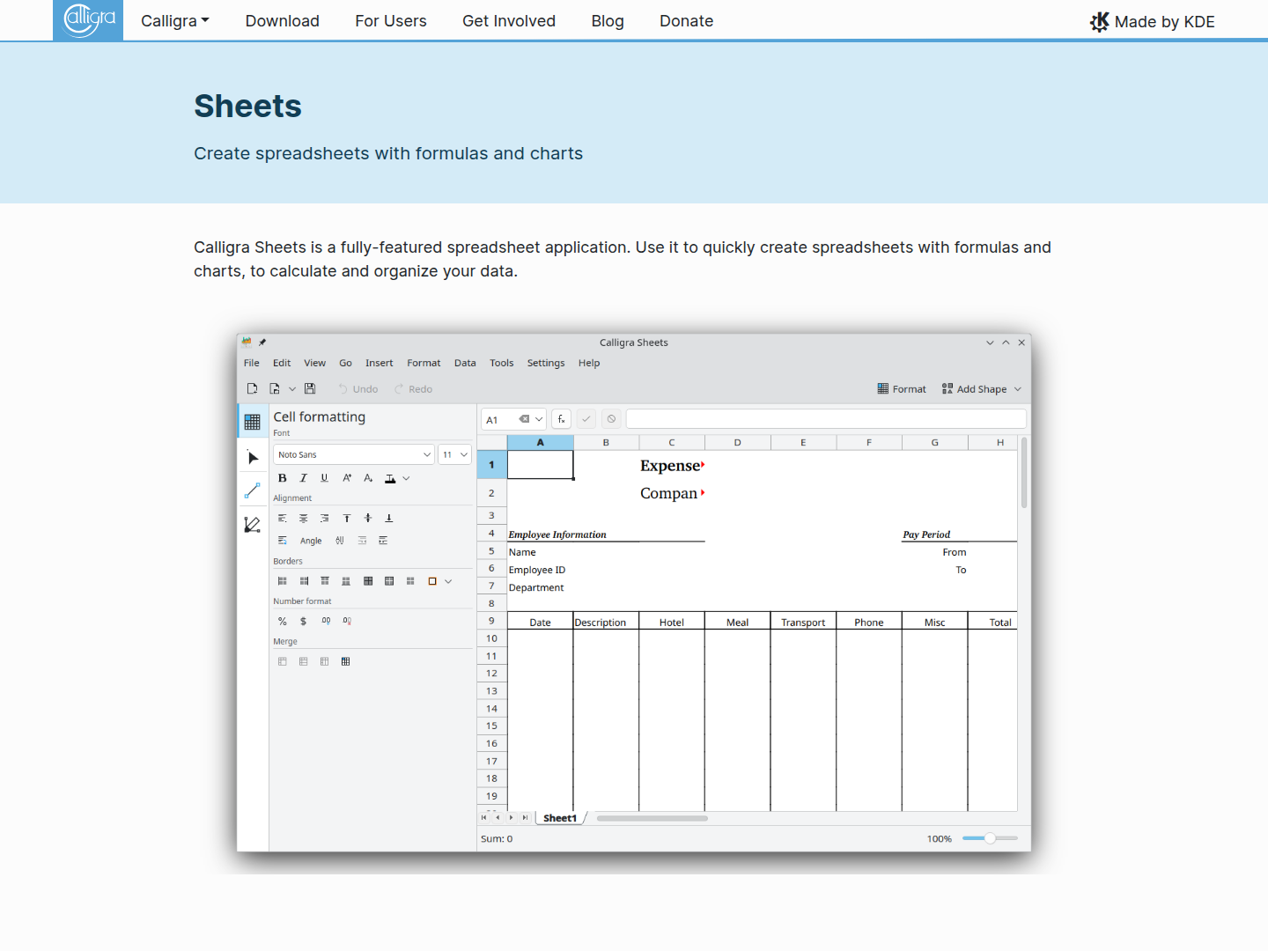This screenshot has height=951, width=1268.
Task: Click the all borders icon
Action: [368, 581]
